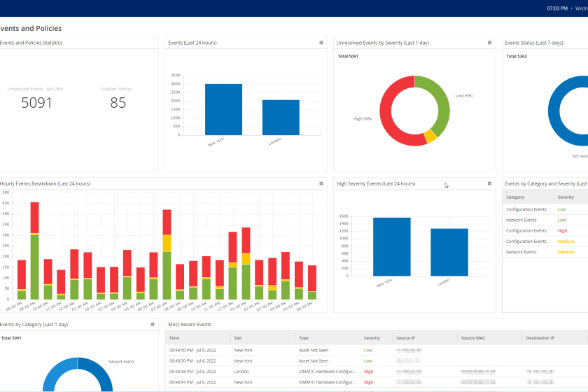Click the 01:00 PM bar in Hourly Events Breakdown

point(246,263)
